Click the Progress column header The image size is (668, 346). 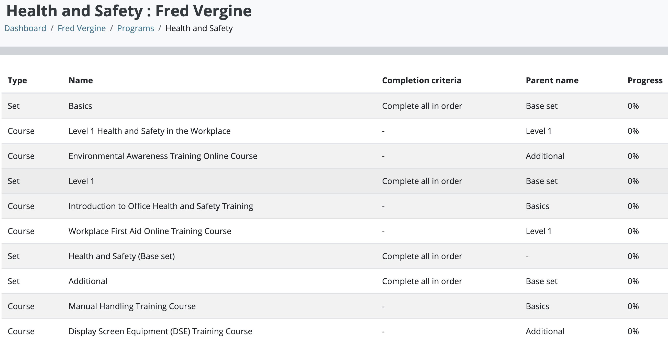click(645, 80)
